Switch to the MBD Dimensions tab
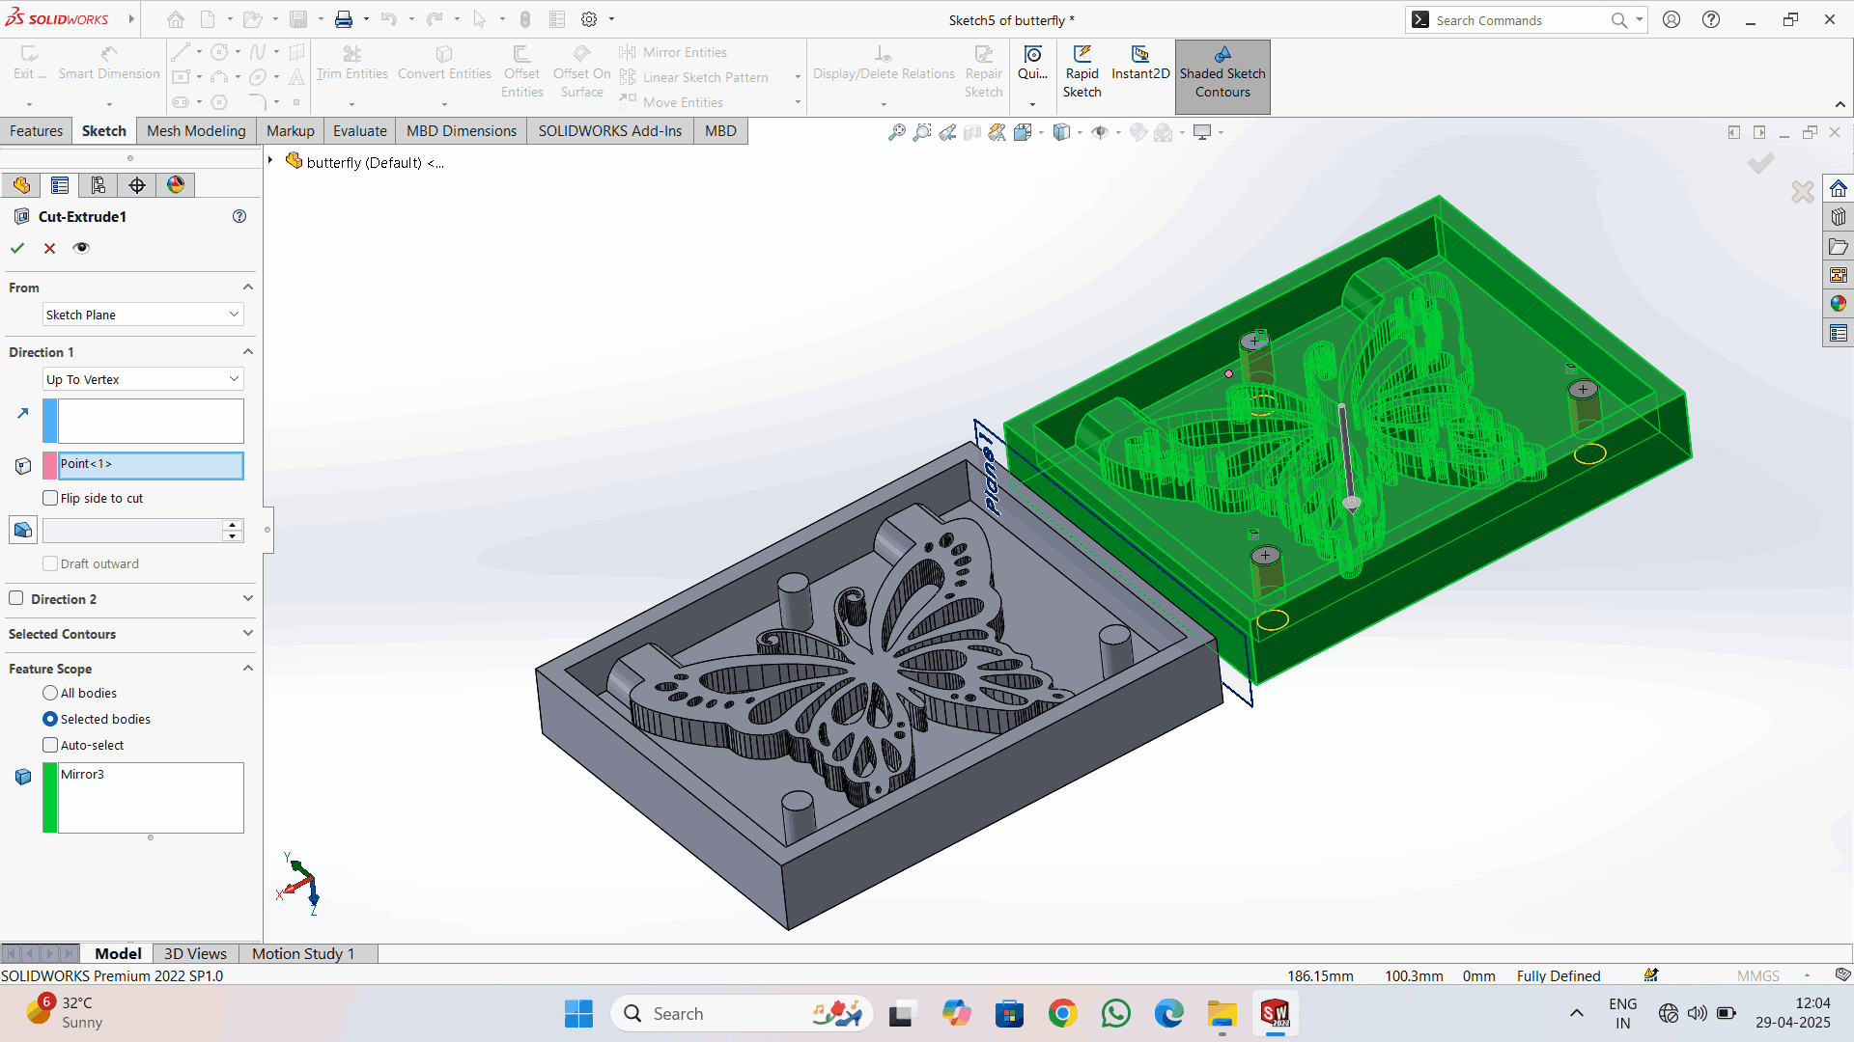 (x=462, y=131)
